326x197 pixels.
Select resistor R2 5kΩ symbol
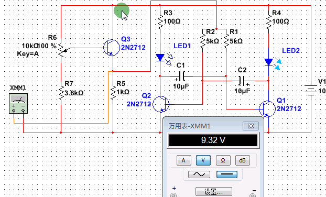tap(202, 40)
